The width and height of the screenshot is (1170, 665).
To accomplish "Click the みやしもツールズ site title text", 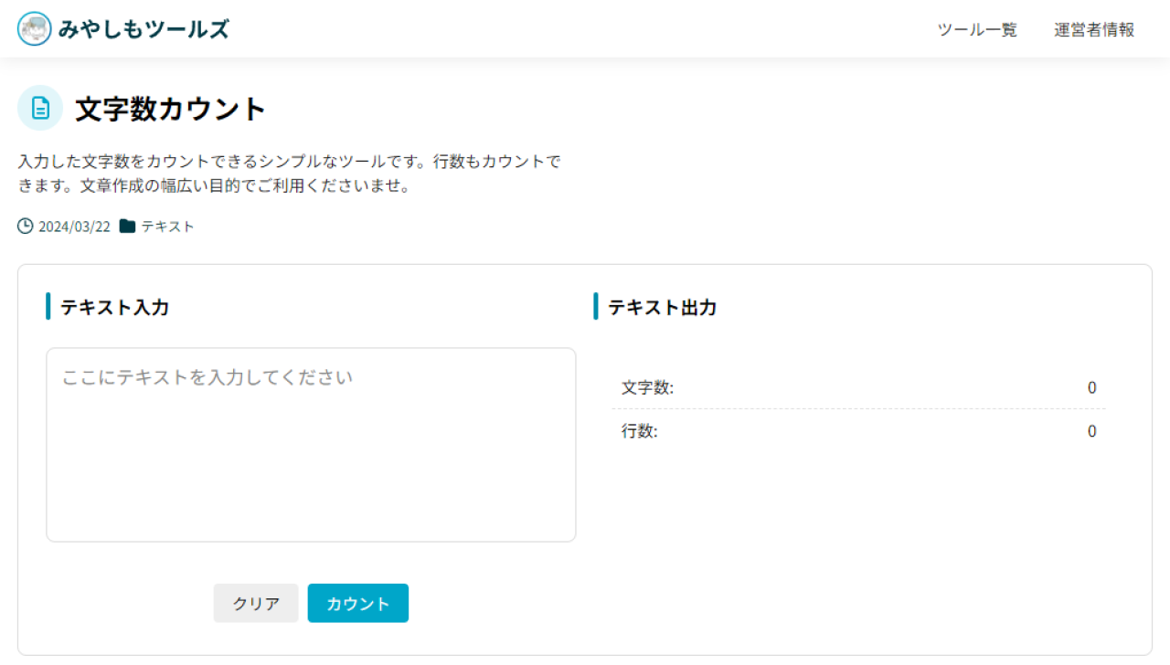I will click(144, 29).
